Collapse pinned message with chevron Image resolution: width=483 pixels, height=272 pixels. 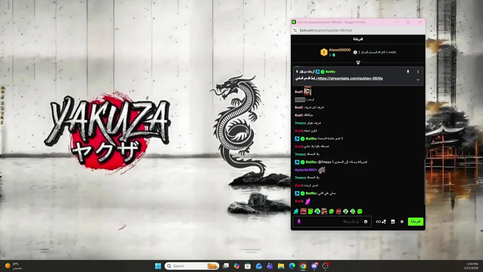pos(418,80)
